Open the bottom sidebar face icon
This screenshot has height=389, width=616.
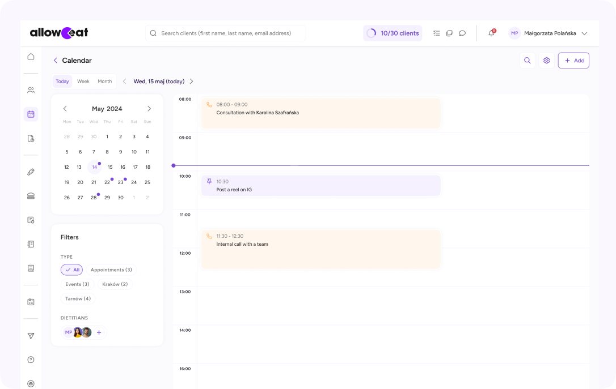[x=31, y=383]
